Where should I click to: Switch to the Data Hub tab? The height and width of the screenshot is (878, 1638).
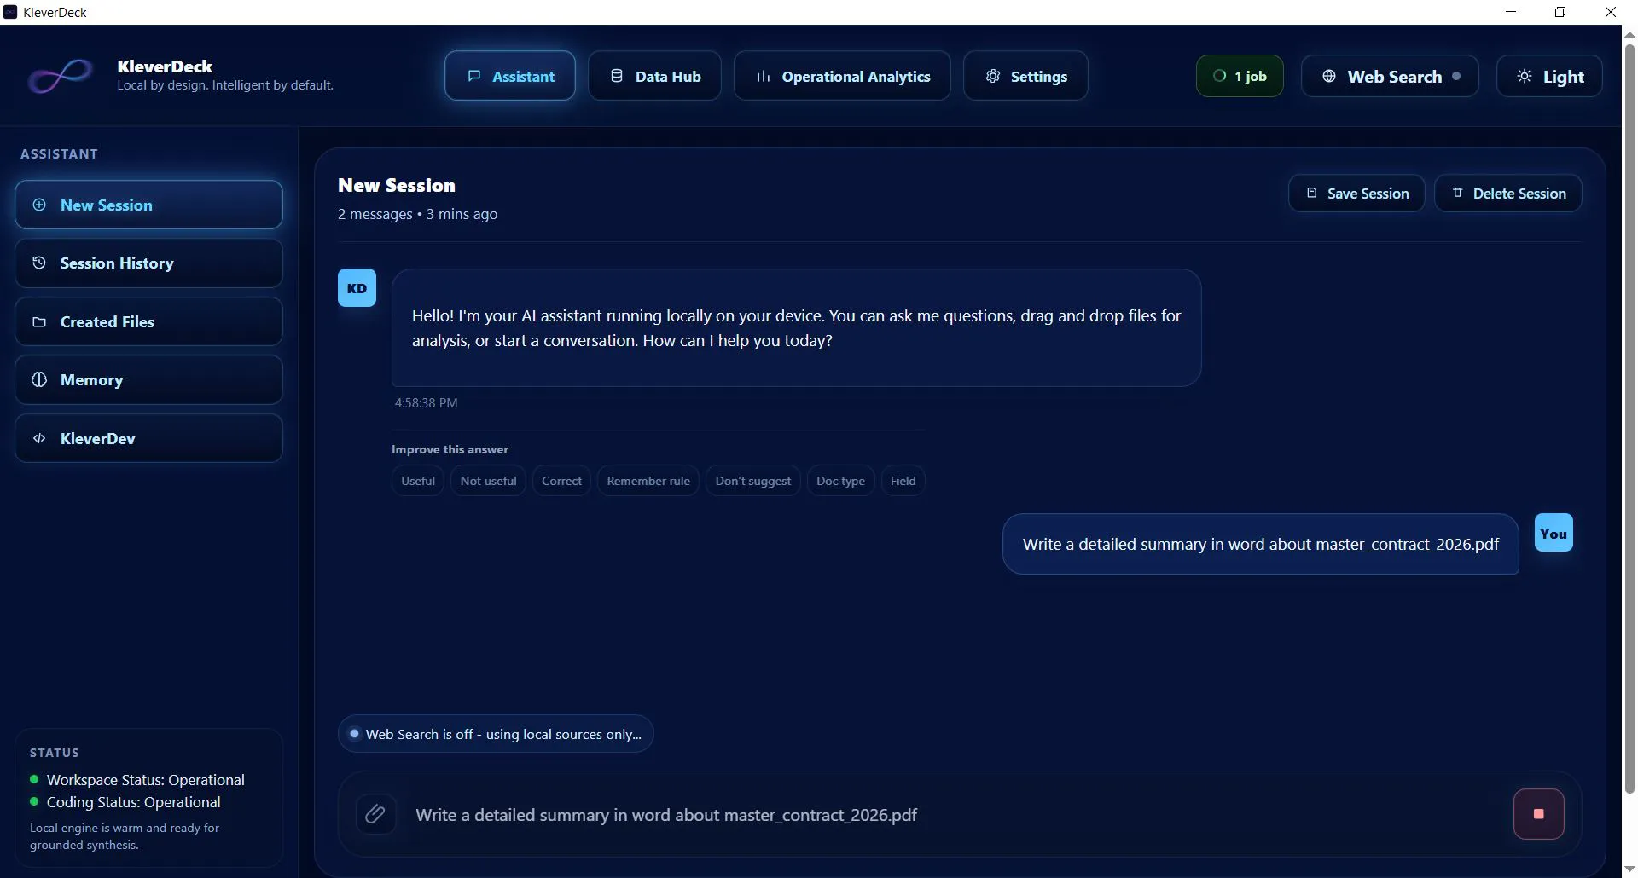click(654, 76)
